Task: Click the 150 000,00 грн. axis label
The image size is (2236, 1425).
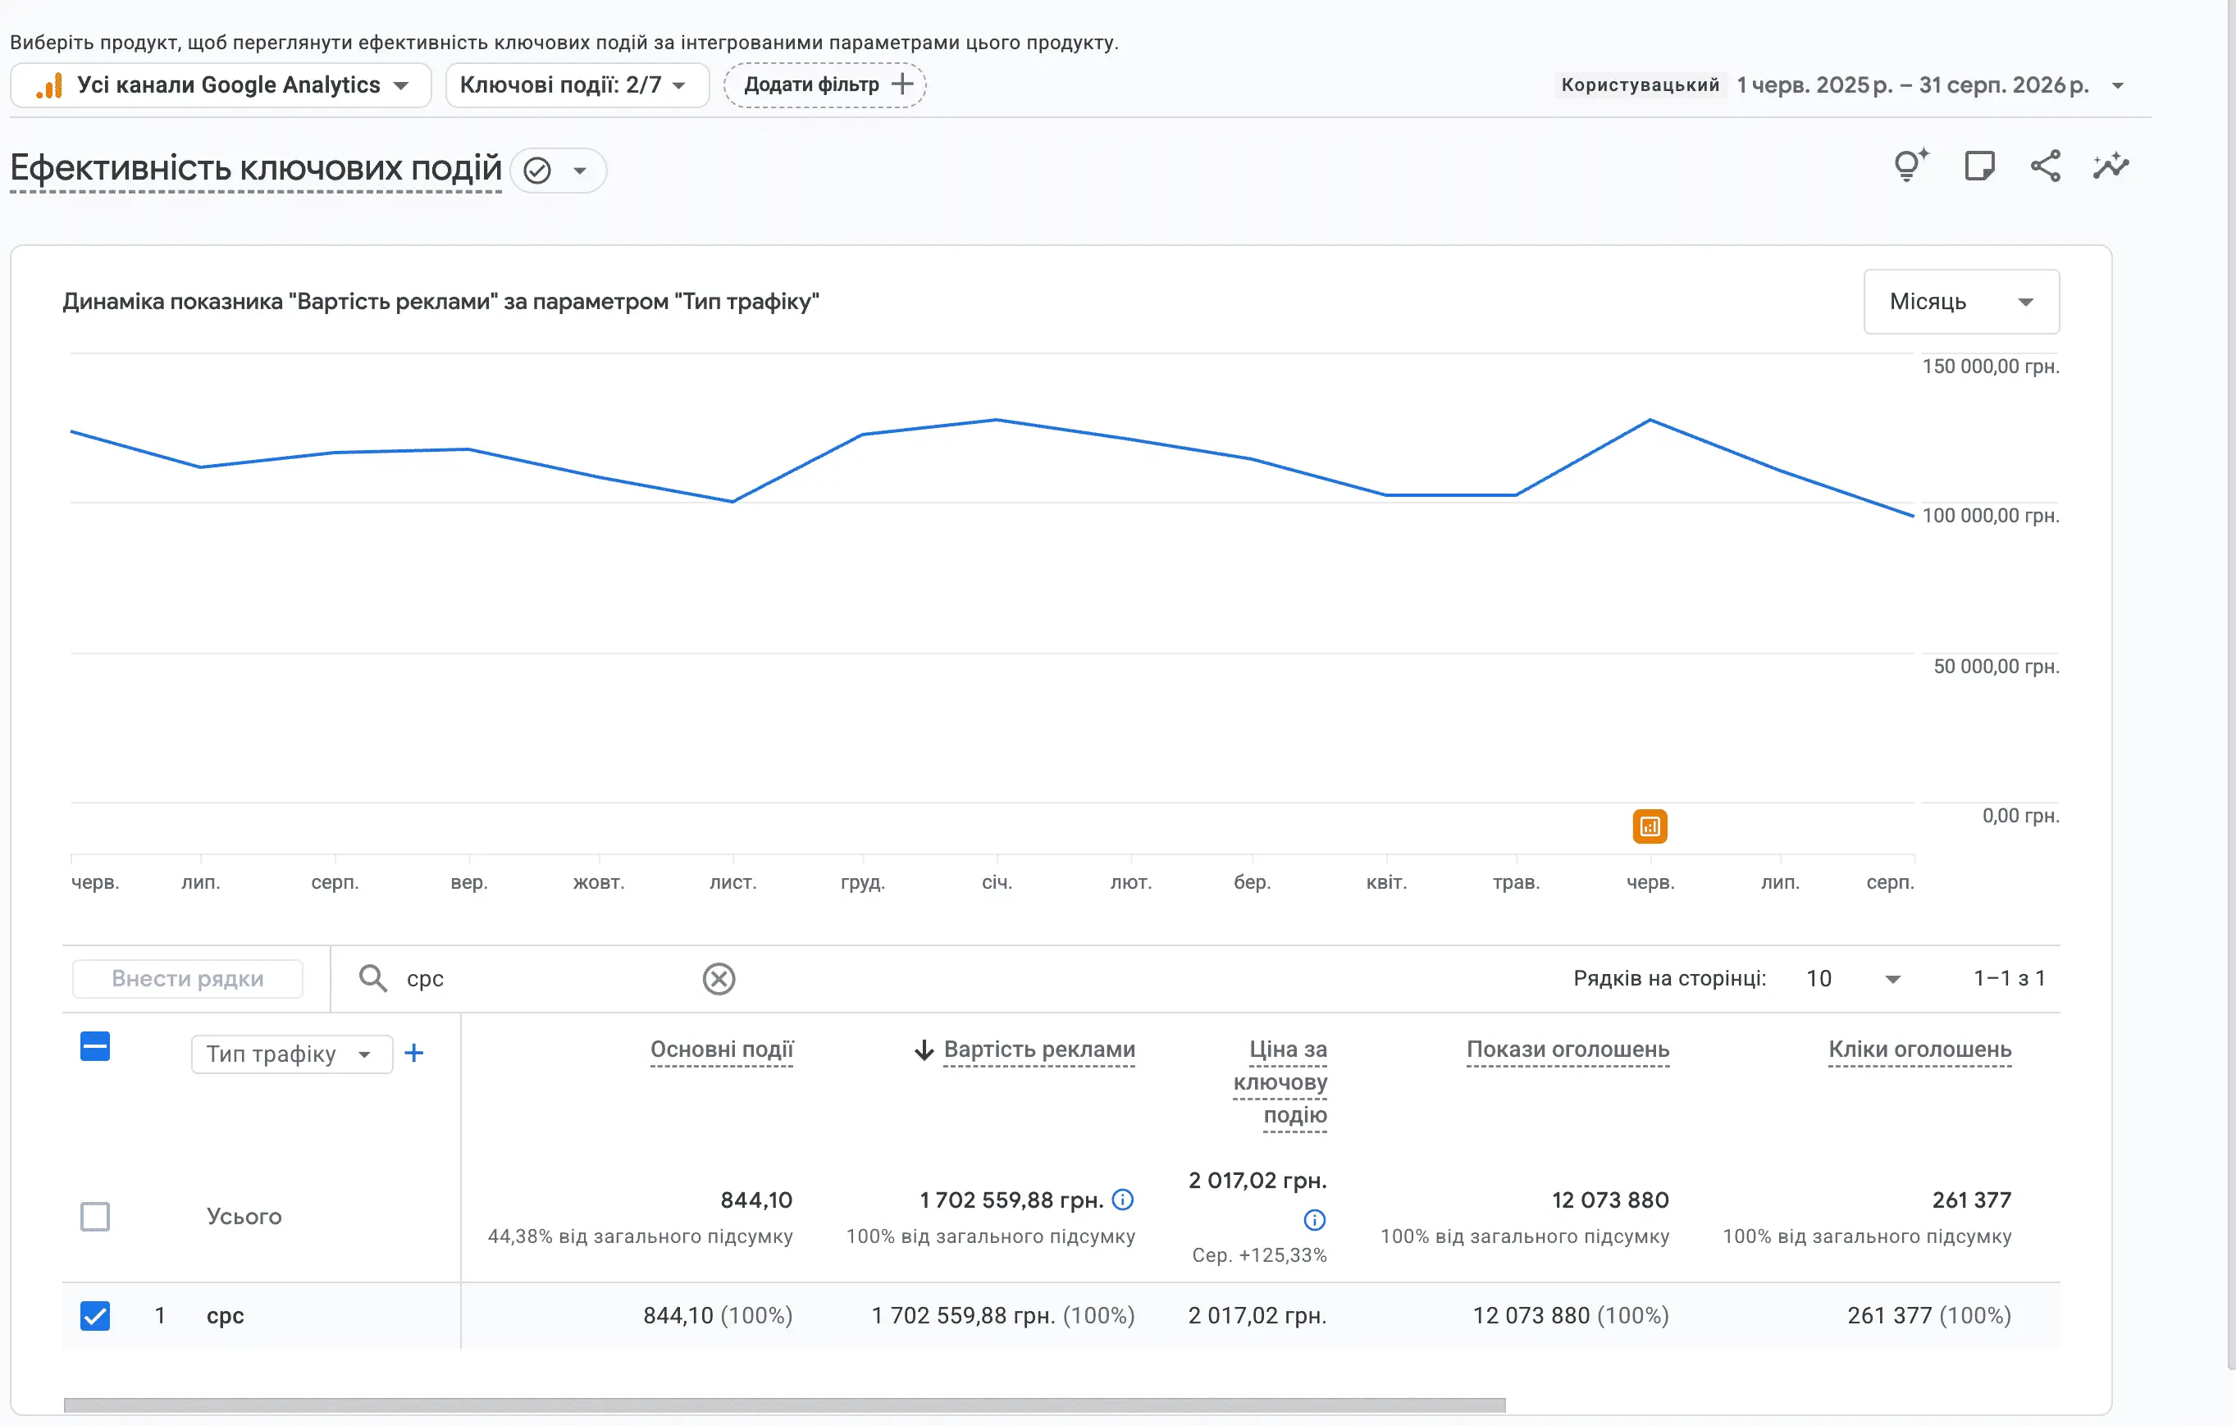Action: click(1990, 366)
